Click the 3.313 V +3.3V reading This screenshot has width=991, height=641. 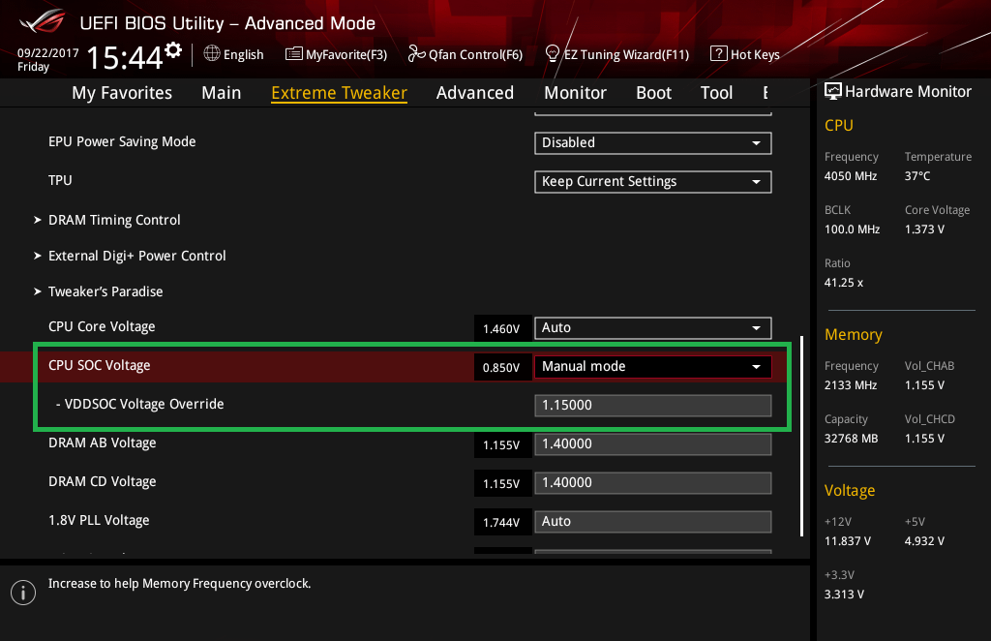point(844,595)
